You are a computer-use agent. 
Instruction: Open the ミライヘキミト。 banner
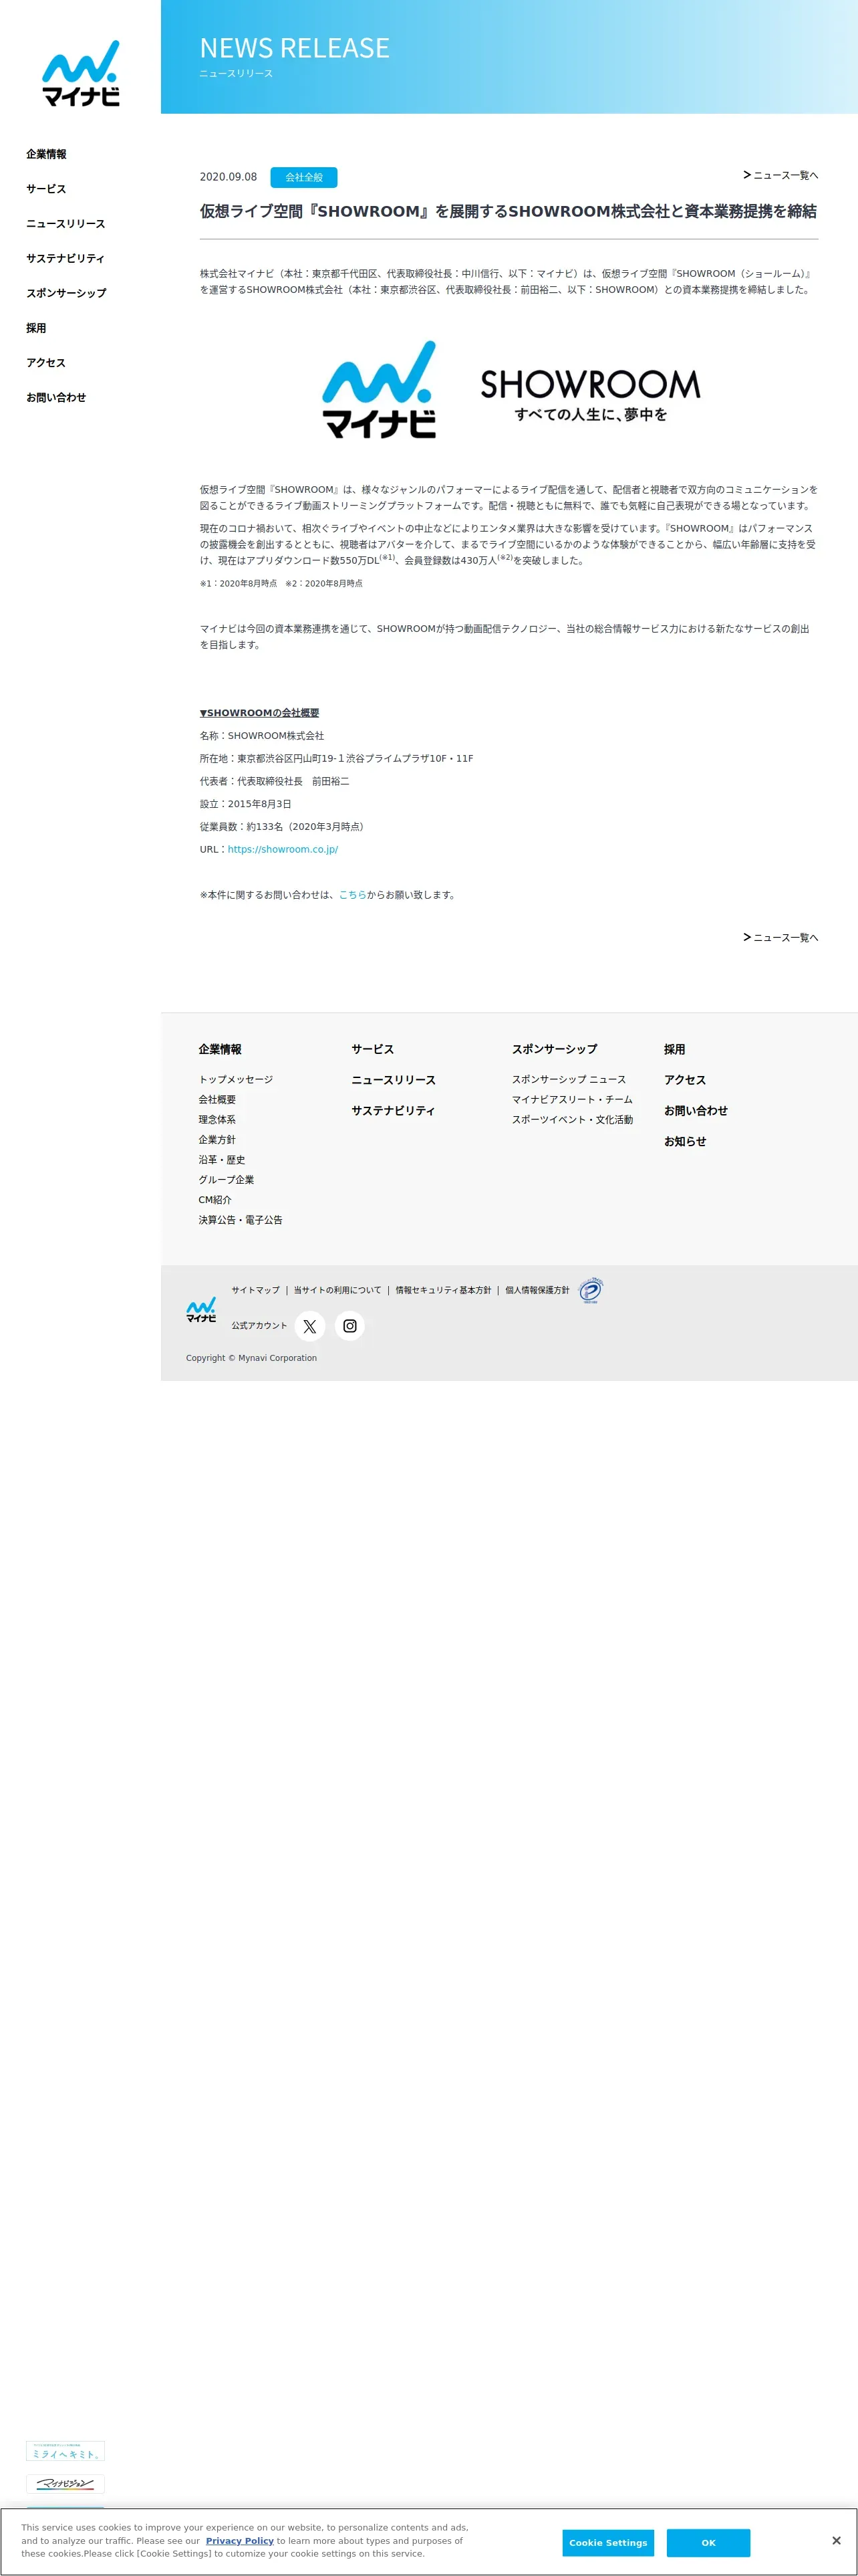[65, 2451]
